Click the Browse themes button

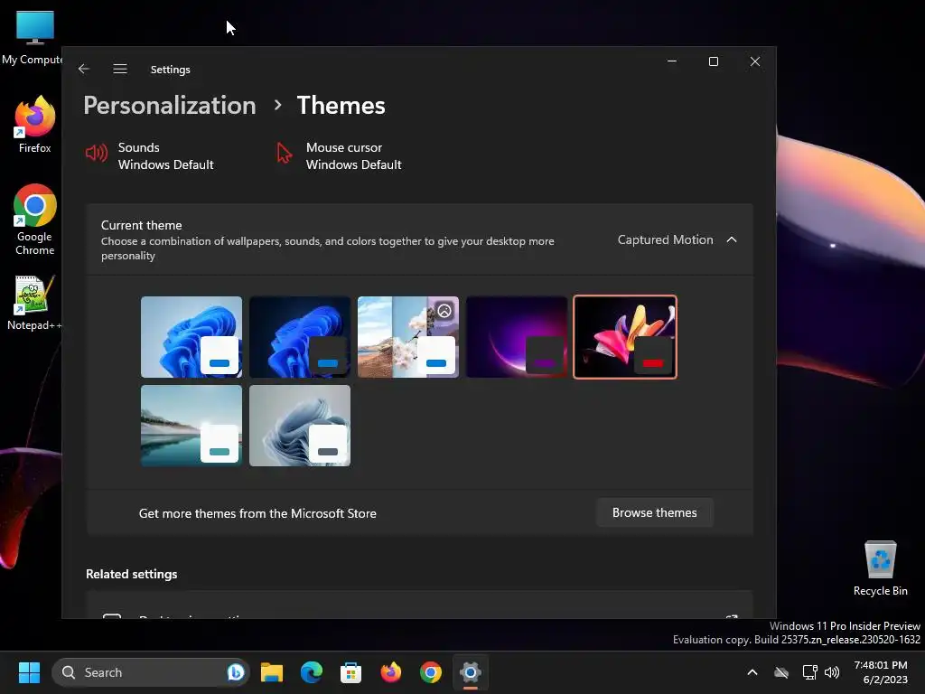tap(654, 513)
